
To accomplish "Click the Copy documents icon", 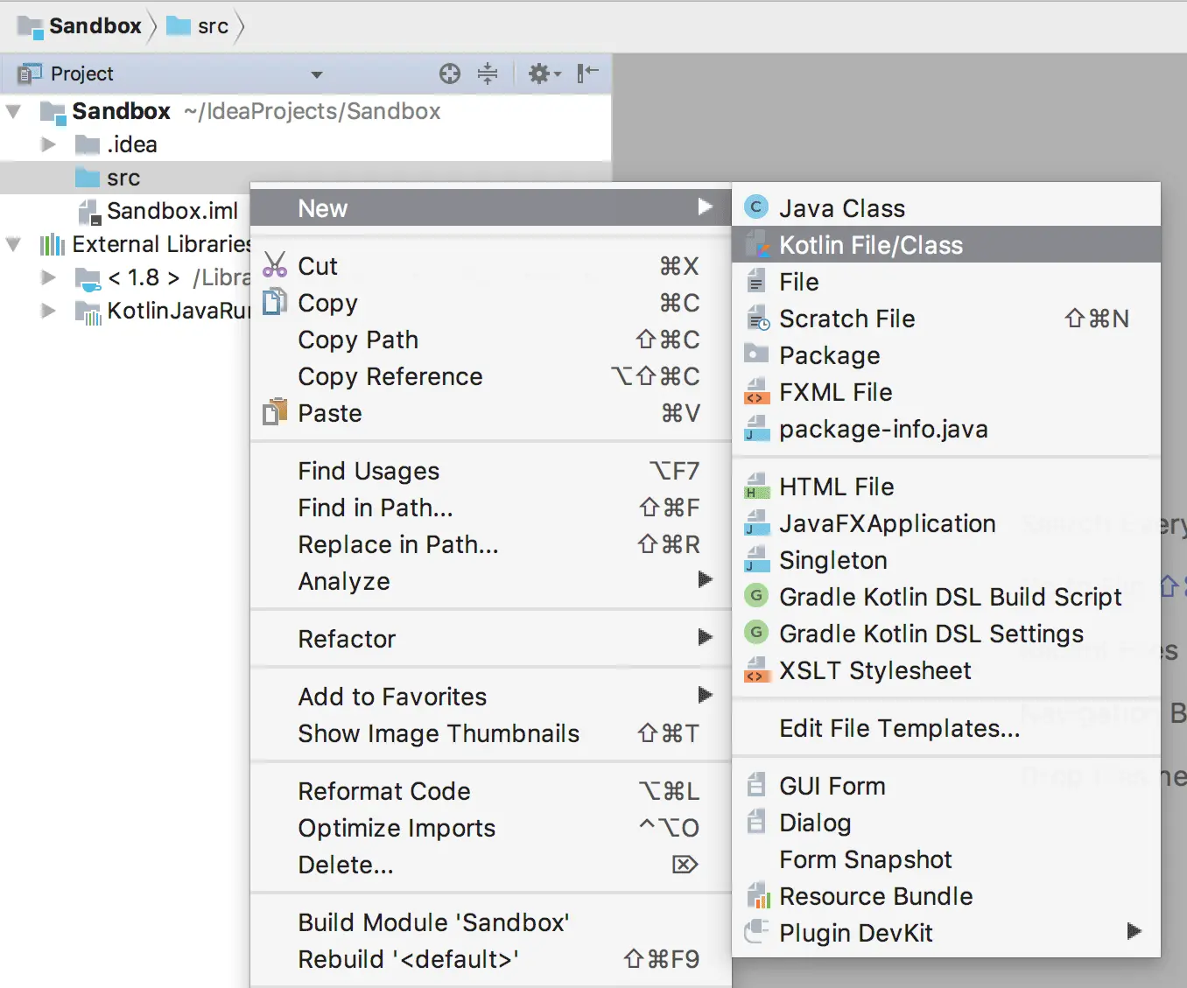I will click(x=275, y=302).
